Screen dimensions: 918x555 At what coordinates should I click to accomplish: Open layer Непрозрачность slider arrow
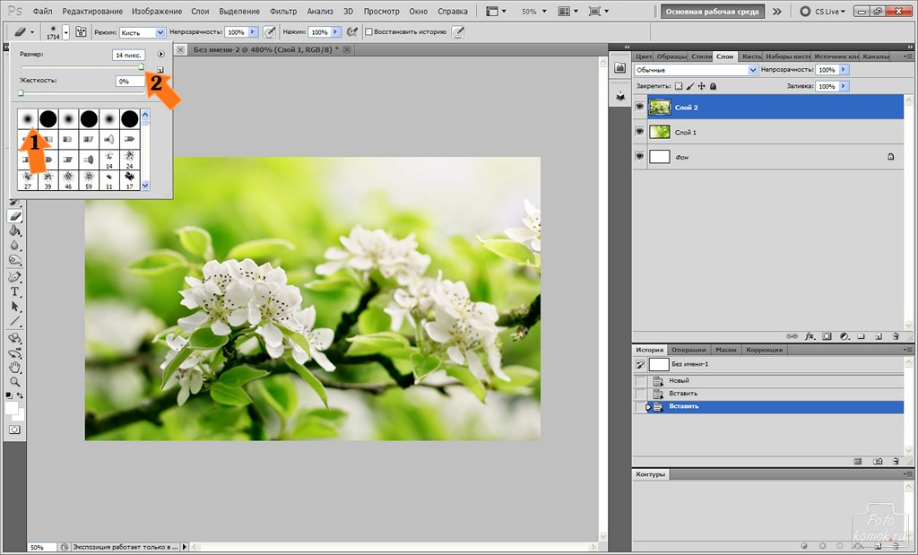coord(844,70)
